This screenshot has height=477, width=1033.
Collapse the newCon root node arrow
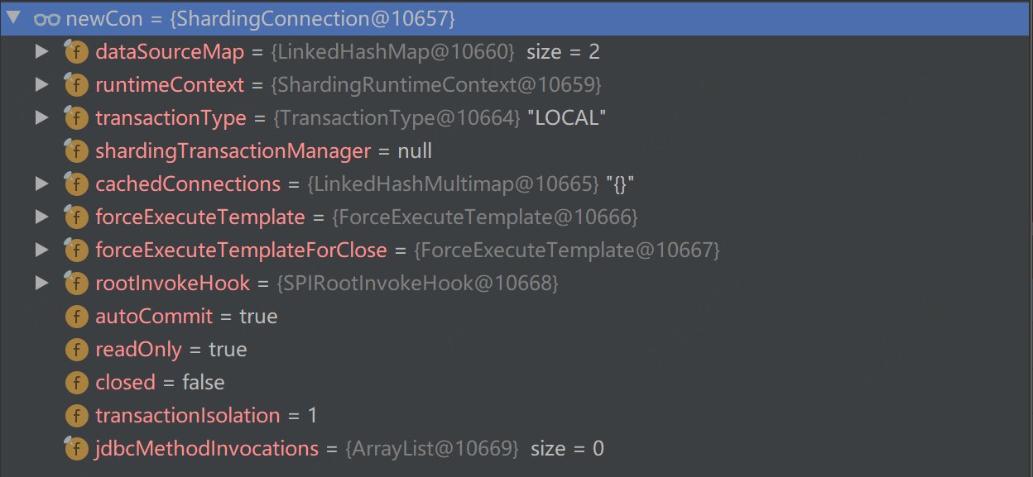pos(13,17)
